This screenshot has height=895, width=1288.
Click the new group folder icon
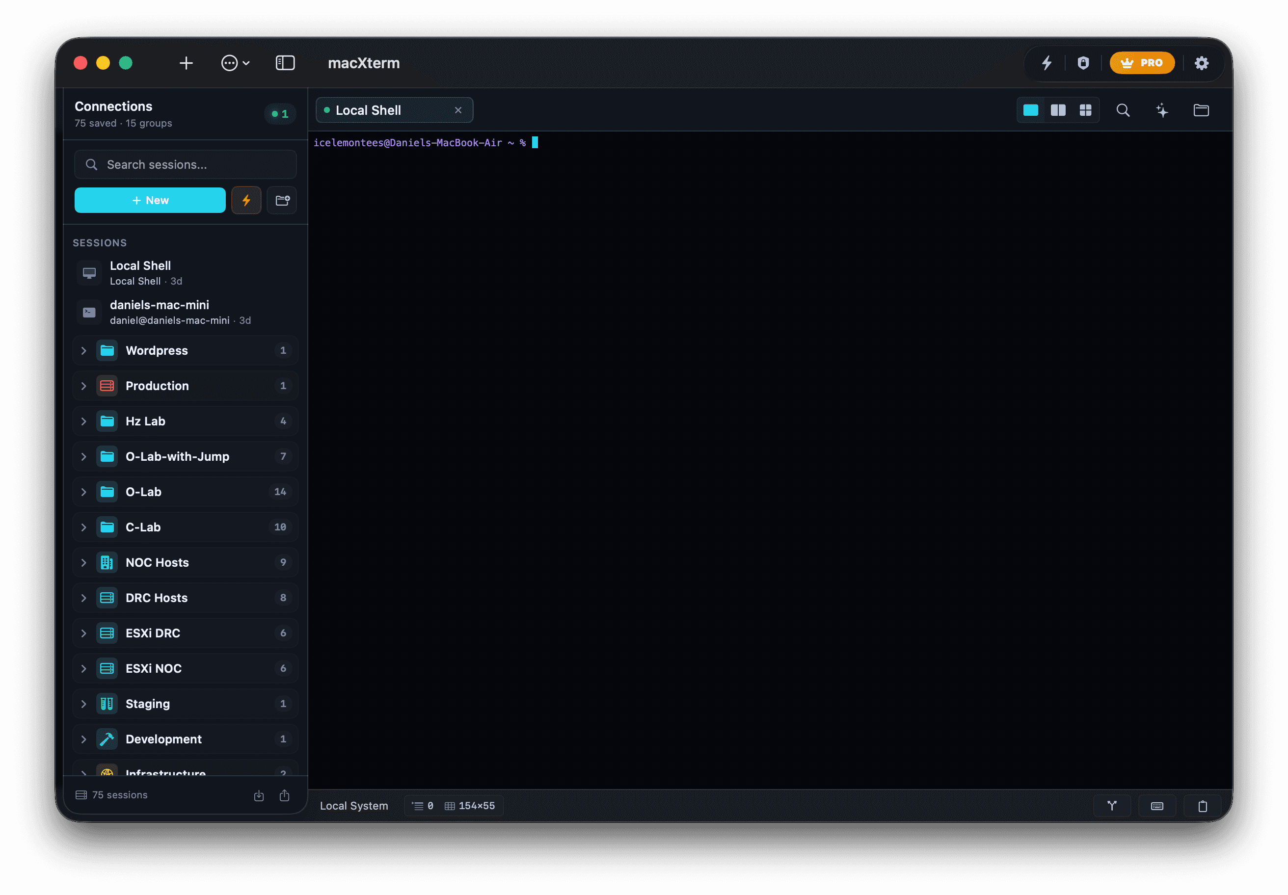[282, 200]
